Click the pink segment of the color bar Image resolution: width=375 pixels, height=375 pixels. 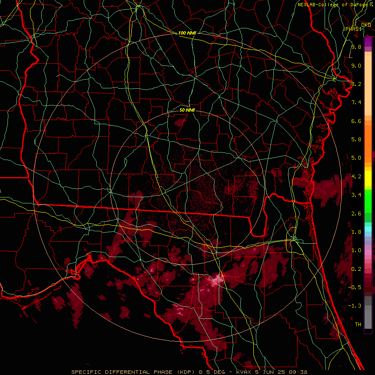[368, 252]
